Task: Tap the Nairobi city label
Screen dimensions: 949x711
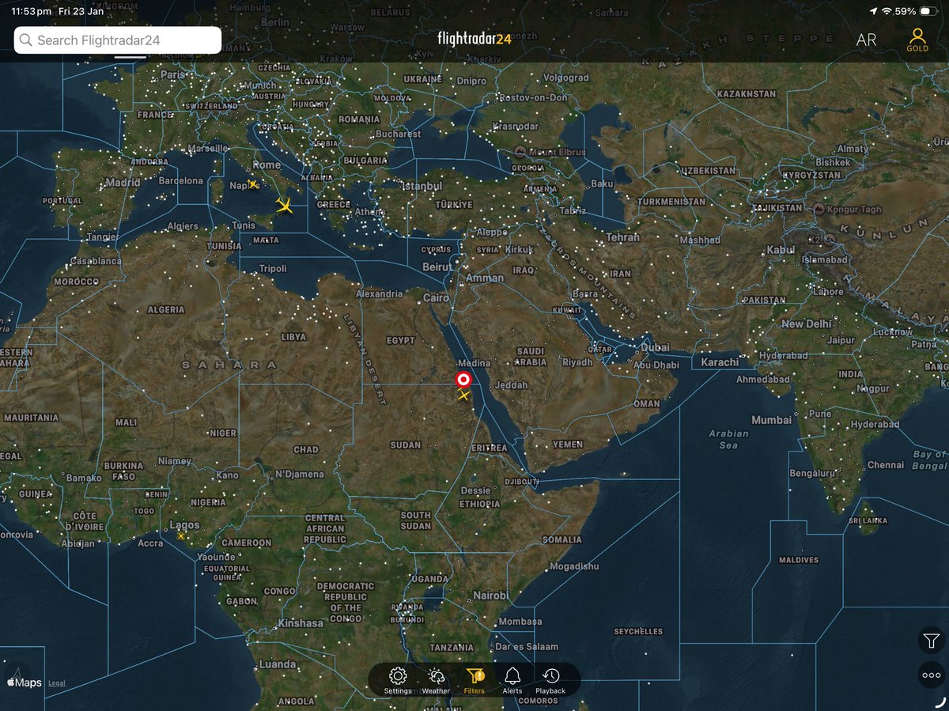Action: [x=490, y=595]
